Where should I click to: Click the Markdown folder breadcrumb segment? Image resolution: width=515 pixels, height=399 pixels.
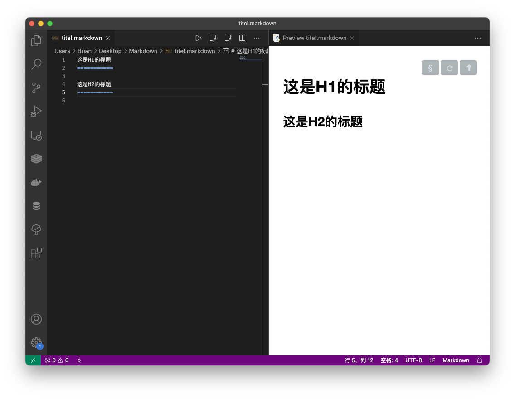(143, 51)
